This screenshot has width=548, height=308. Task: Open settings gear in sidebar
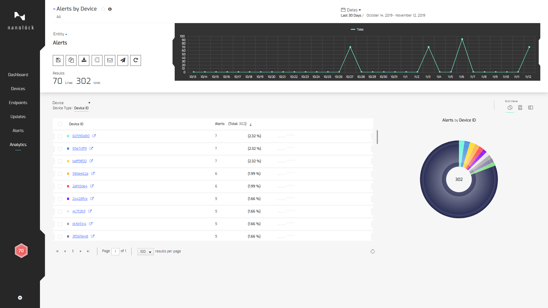pyautogui.click(x=20, y=298)
